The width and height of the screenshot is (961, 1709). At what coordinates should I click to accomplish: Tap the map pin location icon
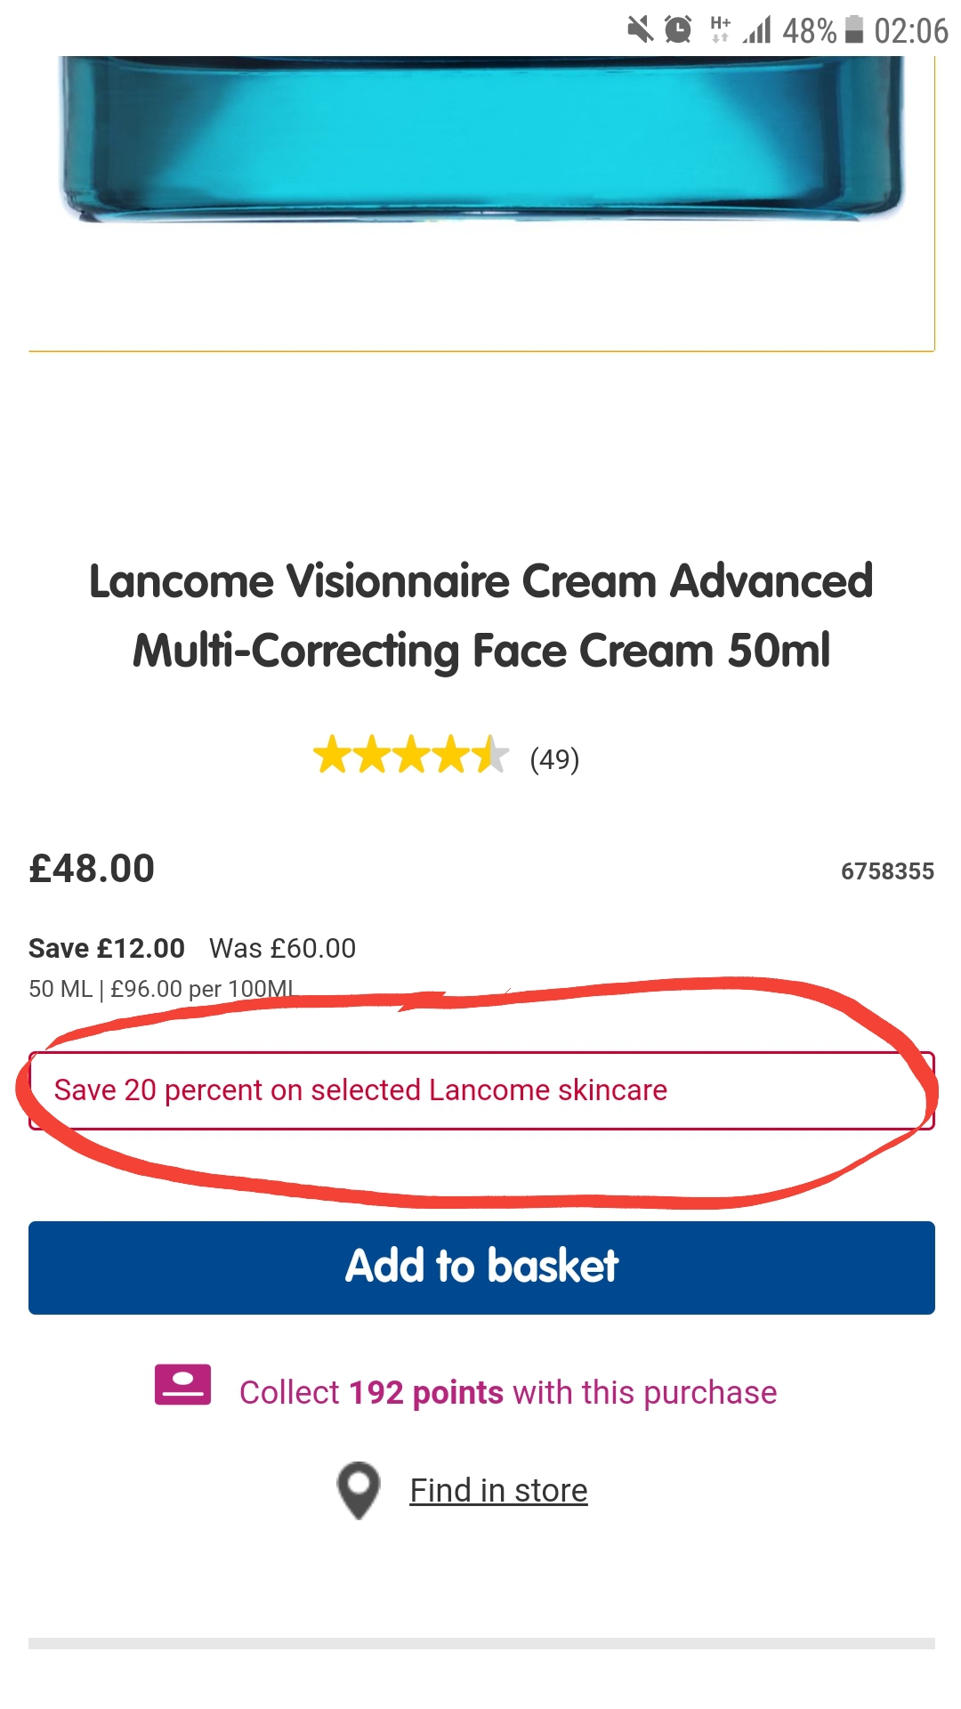[359, 1489]
